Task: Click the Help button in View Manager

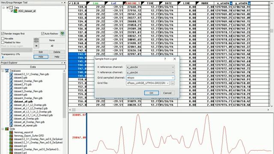Action: tap(57, 57)
